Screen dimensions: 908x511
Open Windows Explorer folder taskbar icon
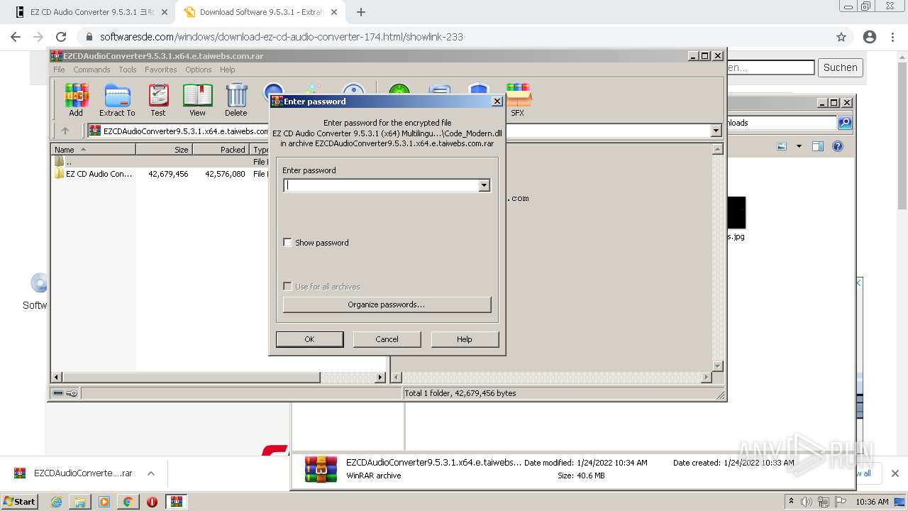(80, 502)
